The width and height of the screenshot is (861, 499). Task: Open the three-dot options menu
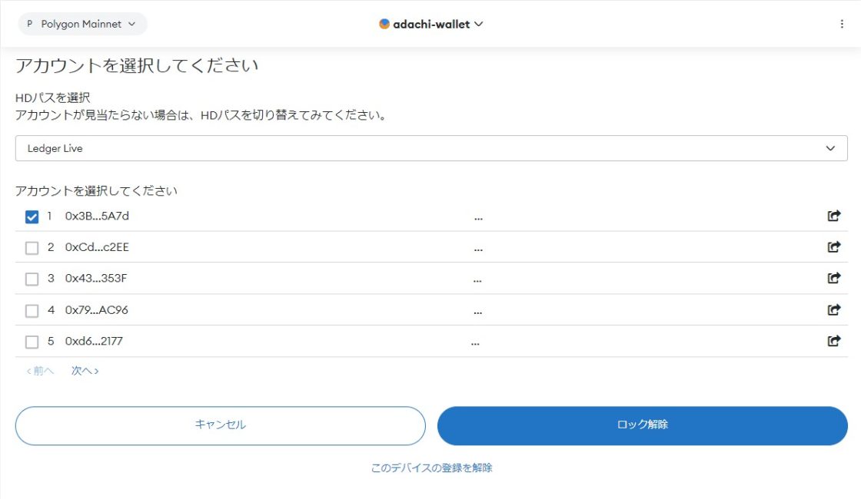pos(842,24)
